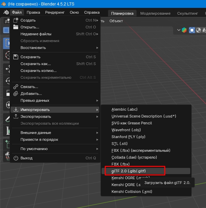Viewport: 206px width, 208px height.
Task: Expand the Недавние файлы submenu
Action: tap(55, 34)
